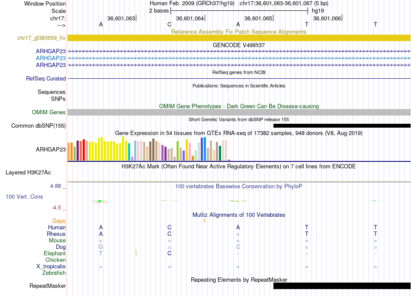Click the first PhyloP conservation bar

pos(100,201)
